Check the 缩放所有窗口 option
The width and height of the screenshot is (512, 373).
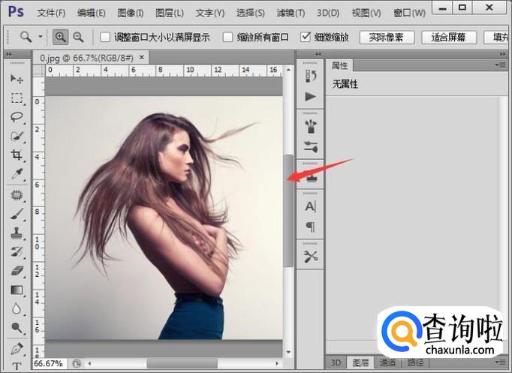click(x=228, y=37)
